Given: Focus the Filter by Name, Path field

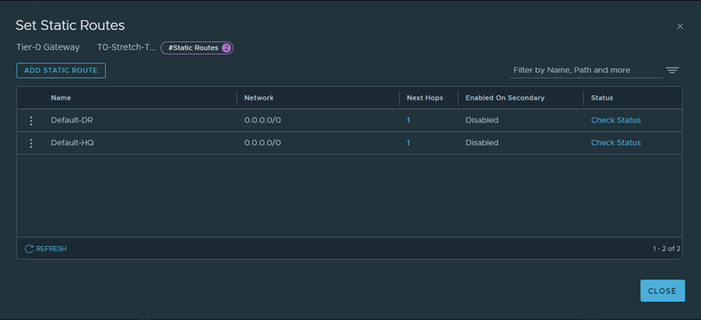Looking at the screenshot, I should tap(585, 70).
